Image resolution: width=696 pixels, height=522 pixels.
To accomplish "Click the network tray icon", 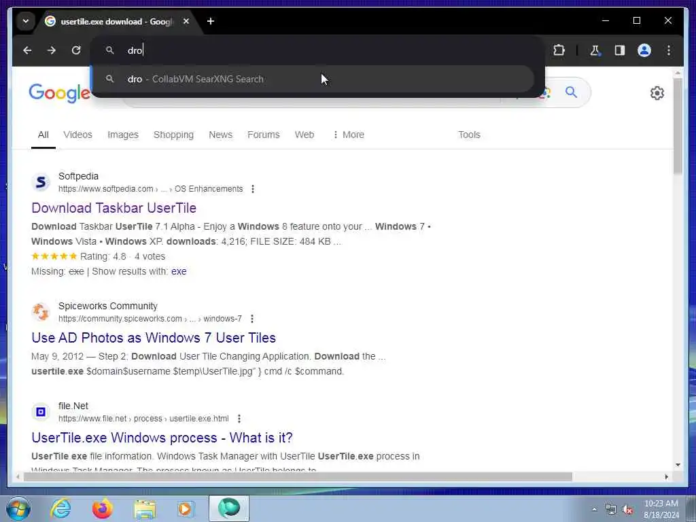I will [x=611, y=510].
